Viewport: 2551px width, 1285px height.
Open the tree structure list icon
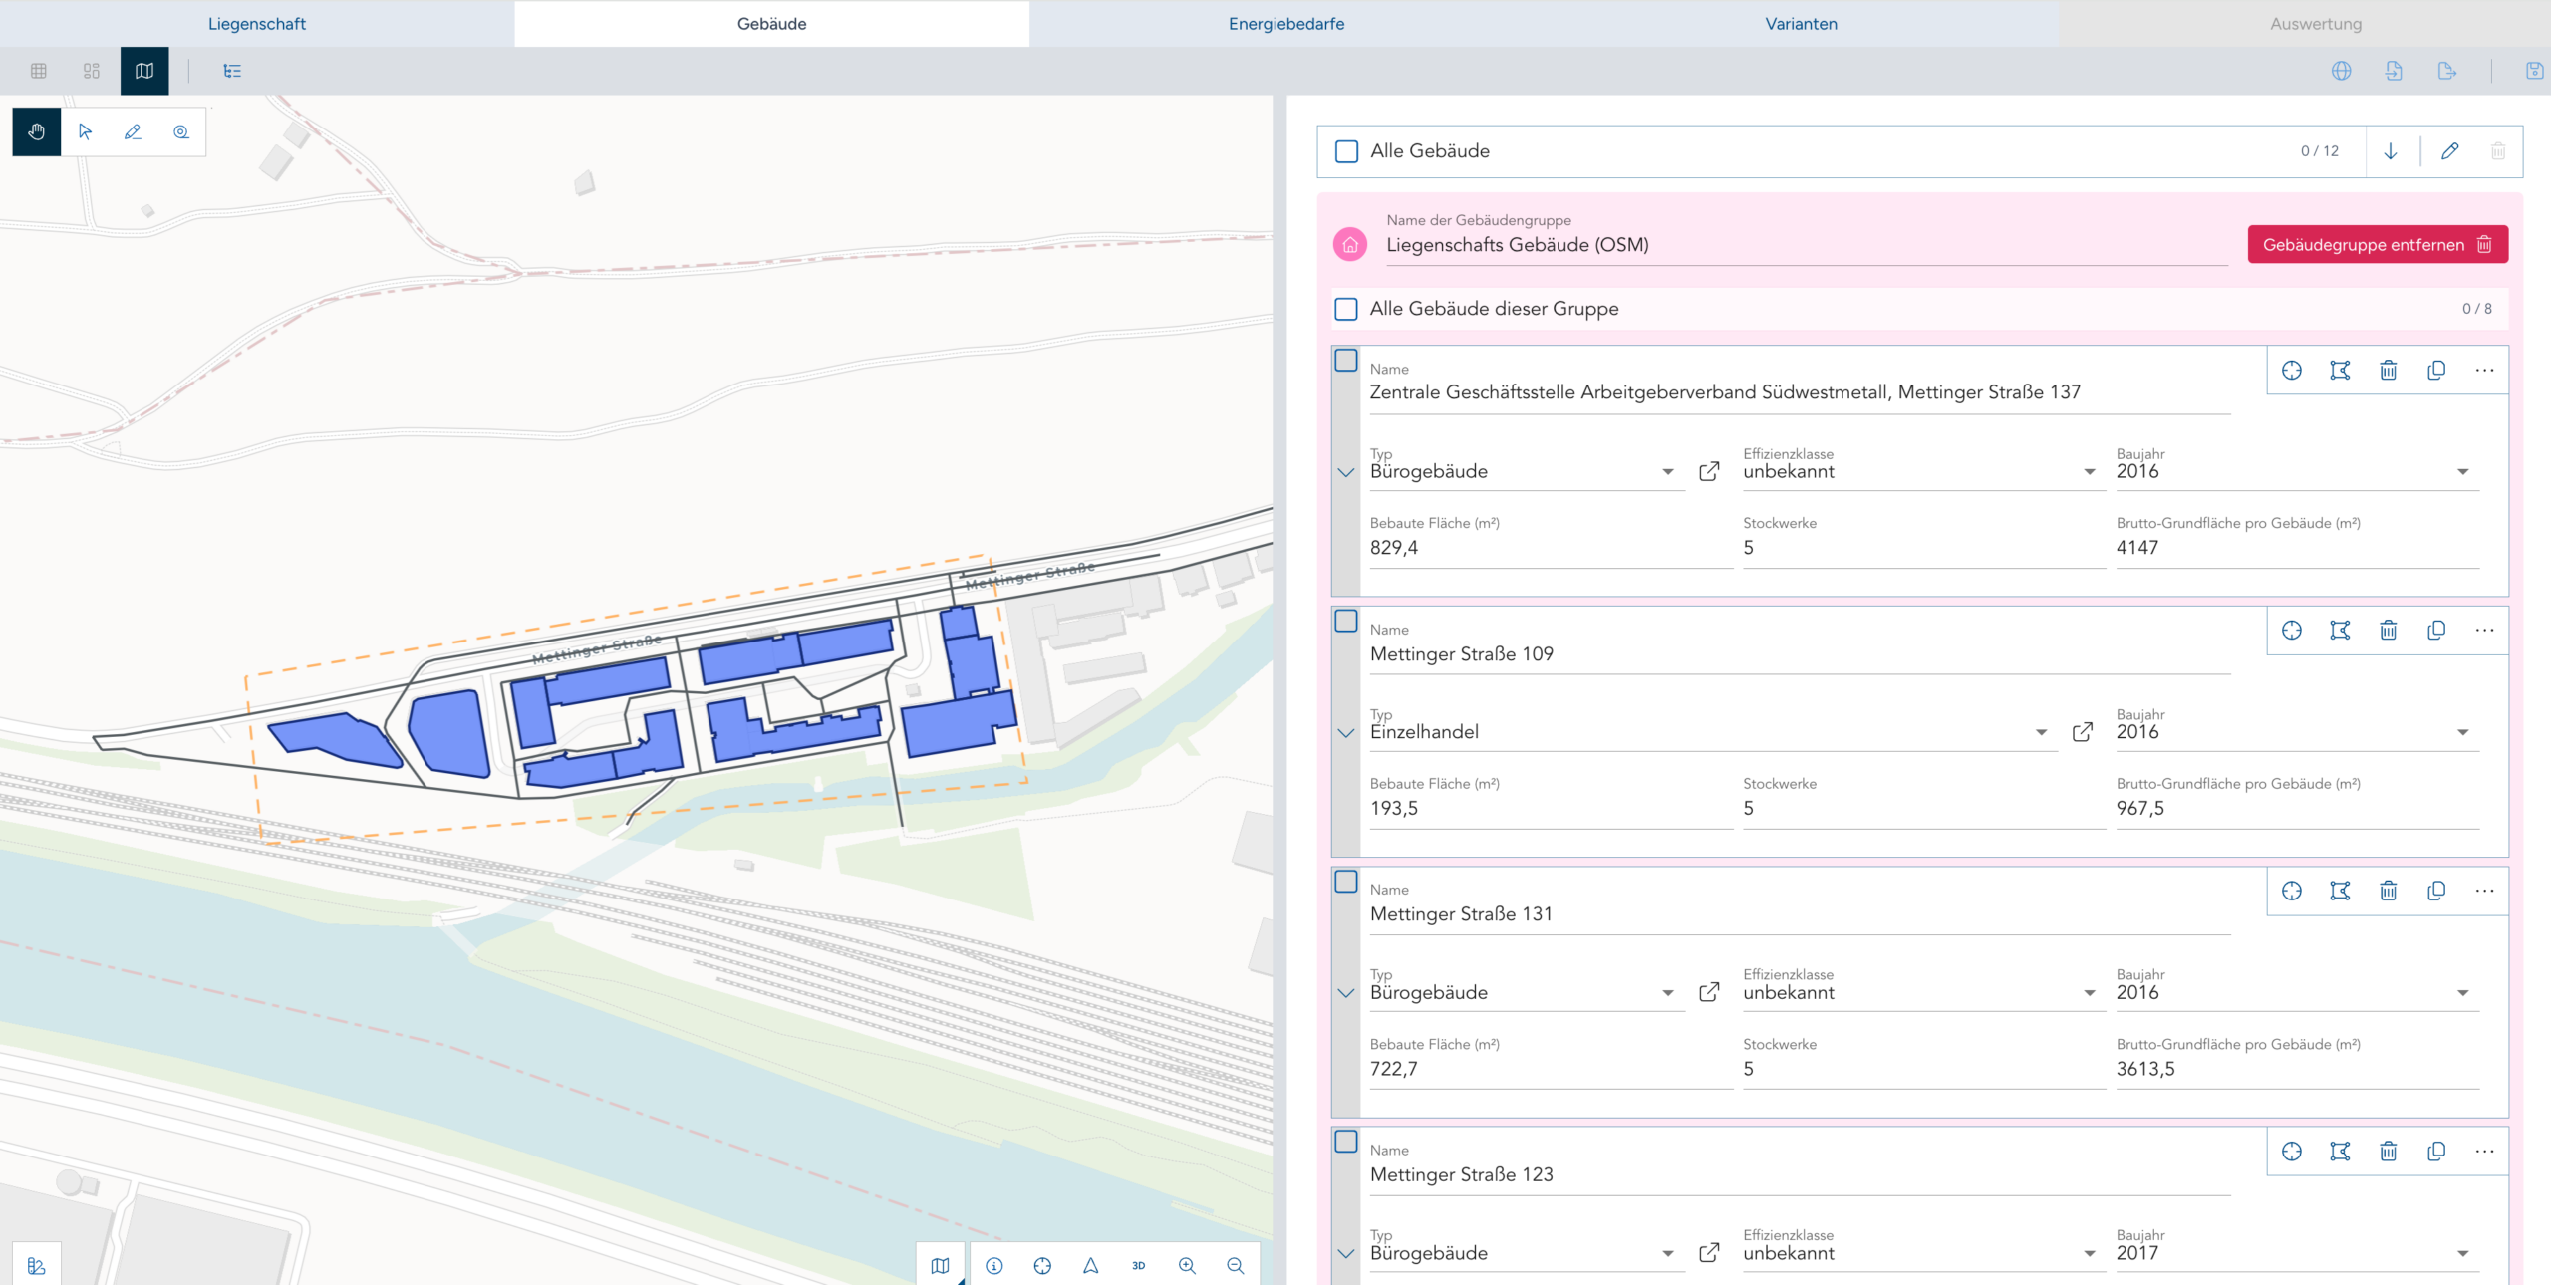232,71
